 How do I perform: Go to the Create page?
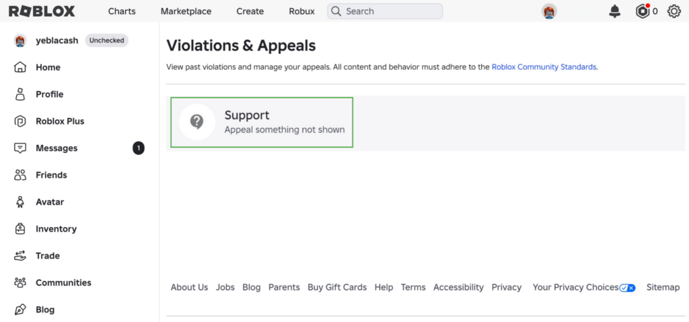pyautogui.click(x=250, y=11)
